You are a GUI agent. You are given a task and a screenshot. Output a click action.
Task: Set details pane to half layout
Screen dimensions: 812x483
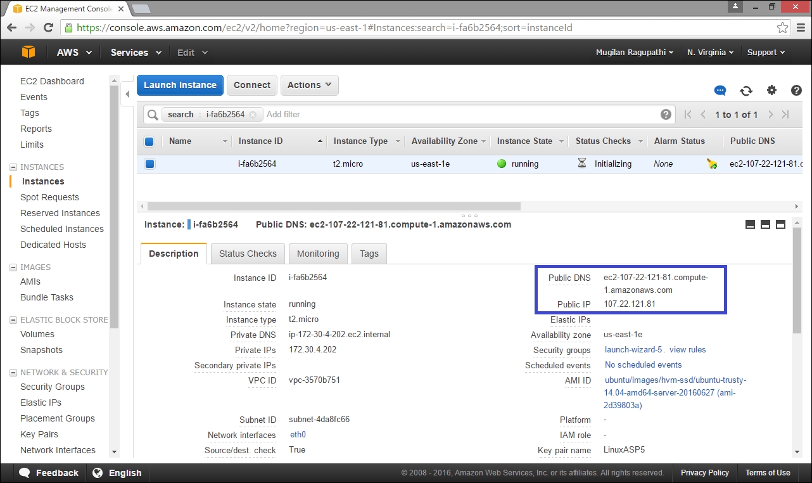[x=765, y=224]
